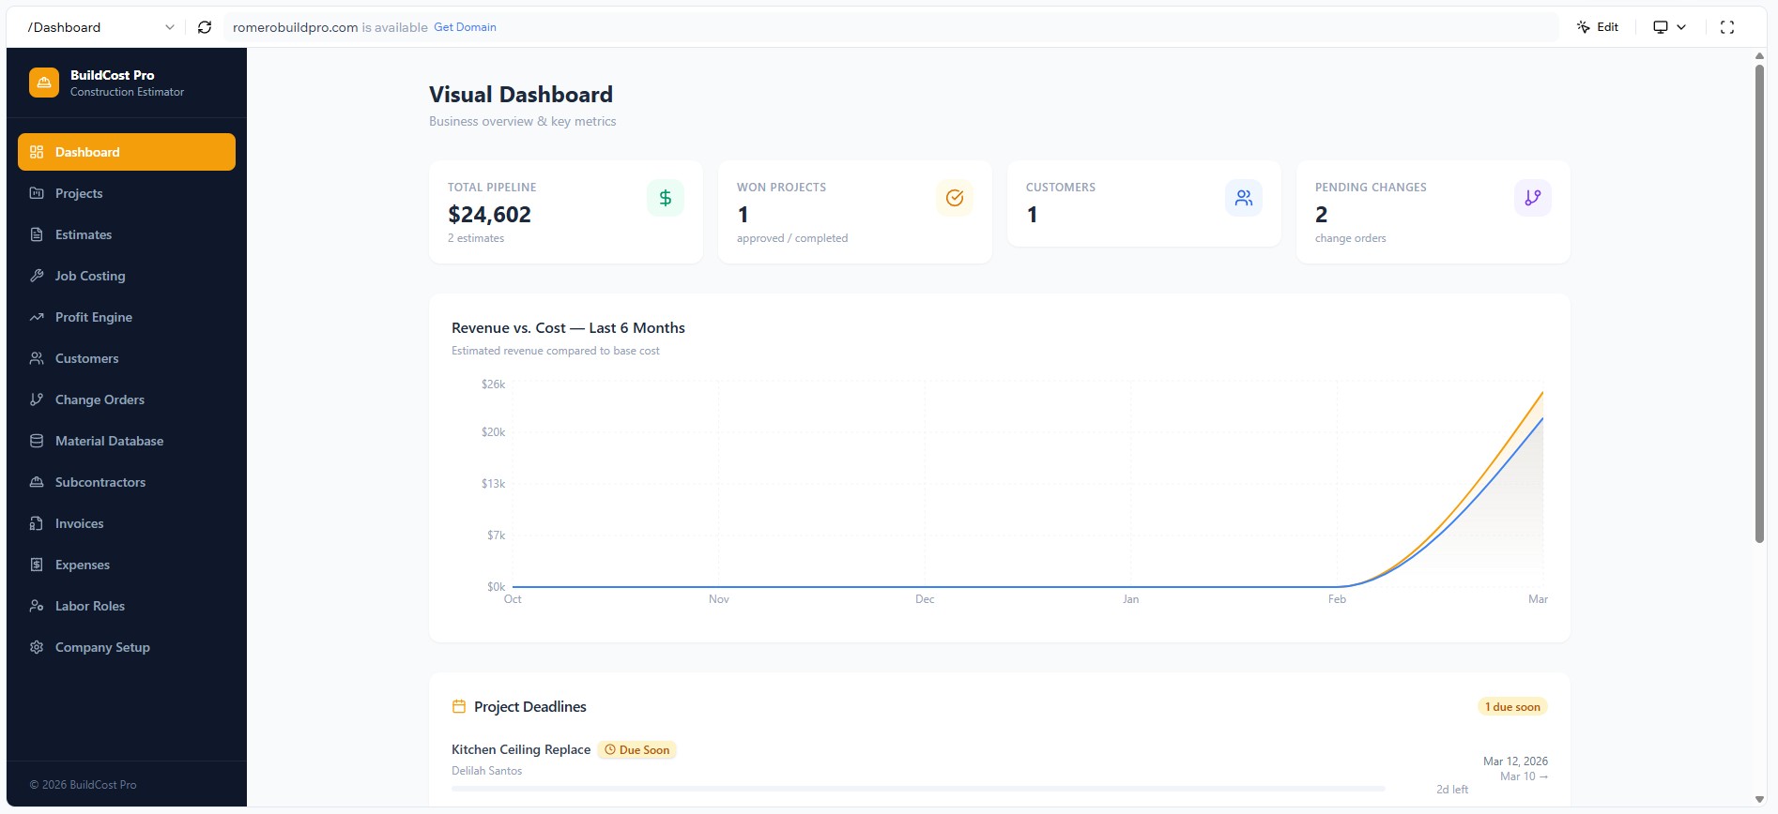
Task: Open Labor Roles page
Action: [x=127, y=606]
